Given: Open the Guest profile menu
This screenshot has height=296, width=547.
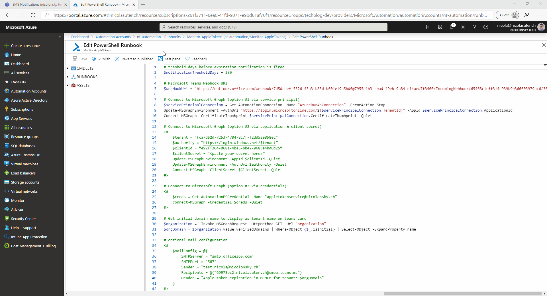Looking at the screenshot, I should (507, 15).
